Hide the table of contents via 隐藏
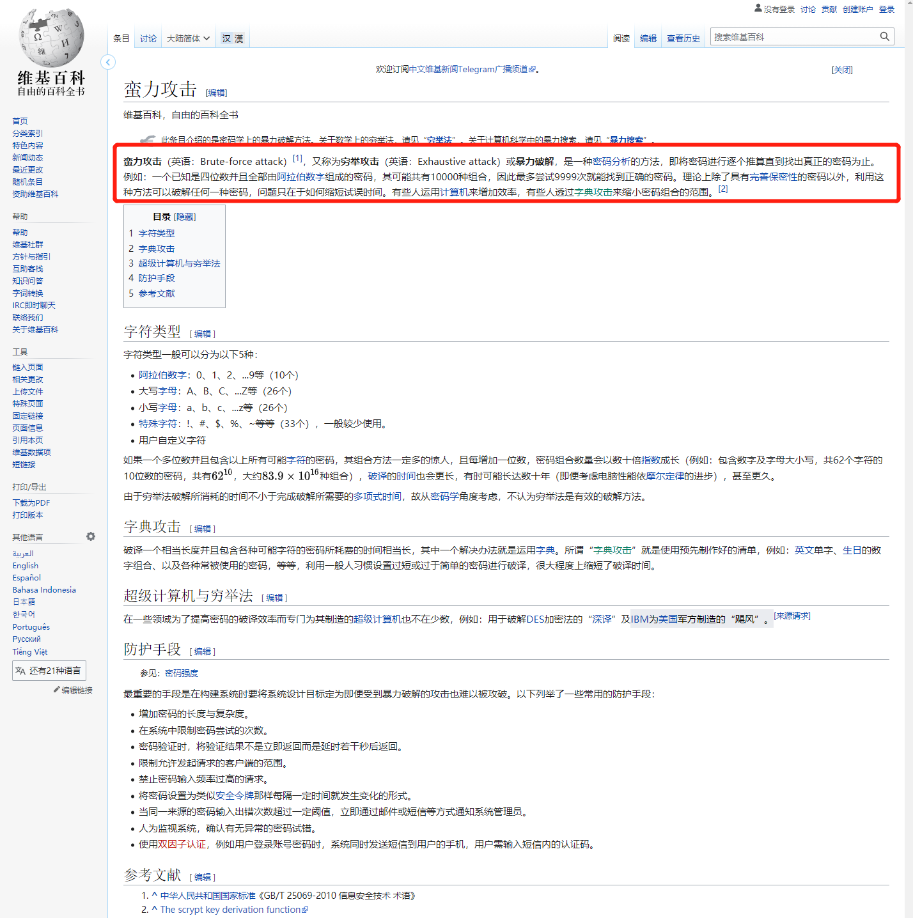 (185, 217)
